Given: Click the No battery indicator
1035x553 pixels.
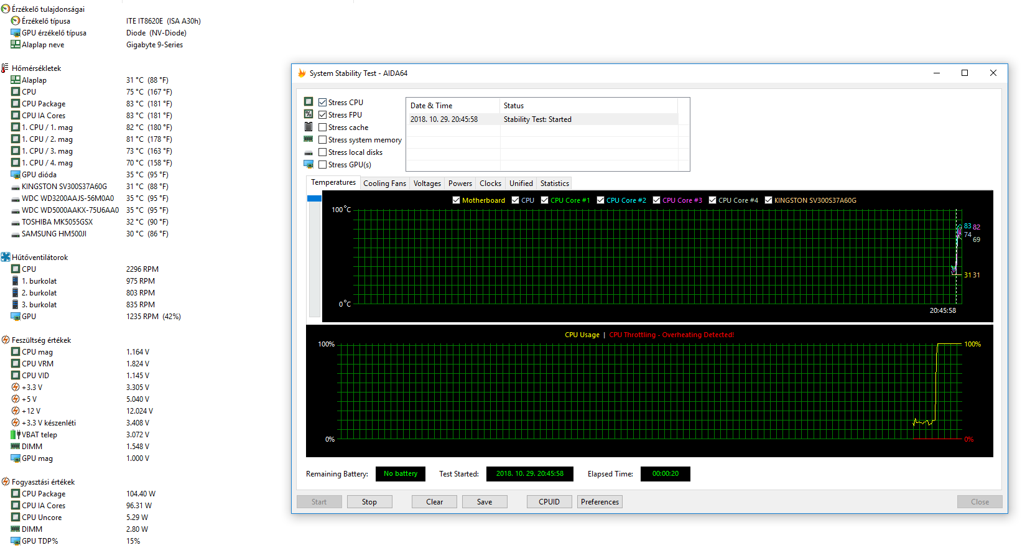Looking at the screenshot, I should click(401, 474).
